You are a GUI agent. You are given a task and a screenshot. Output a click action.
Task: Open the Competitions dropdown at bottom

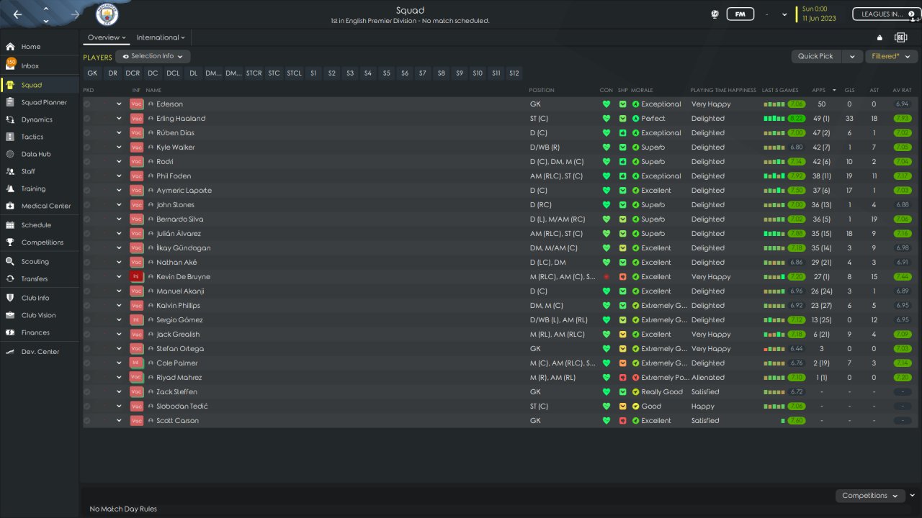pos(870,496)
